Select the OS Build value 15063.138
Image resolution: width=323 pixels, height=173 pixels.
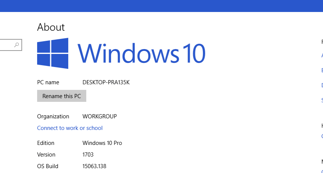94,166
